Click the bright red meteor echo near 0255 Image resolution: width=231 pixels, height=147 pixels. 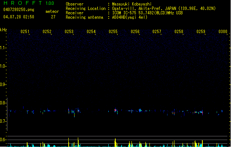pos(115,110)
